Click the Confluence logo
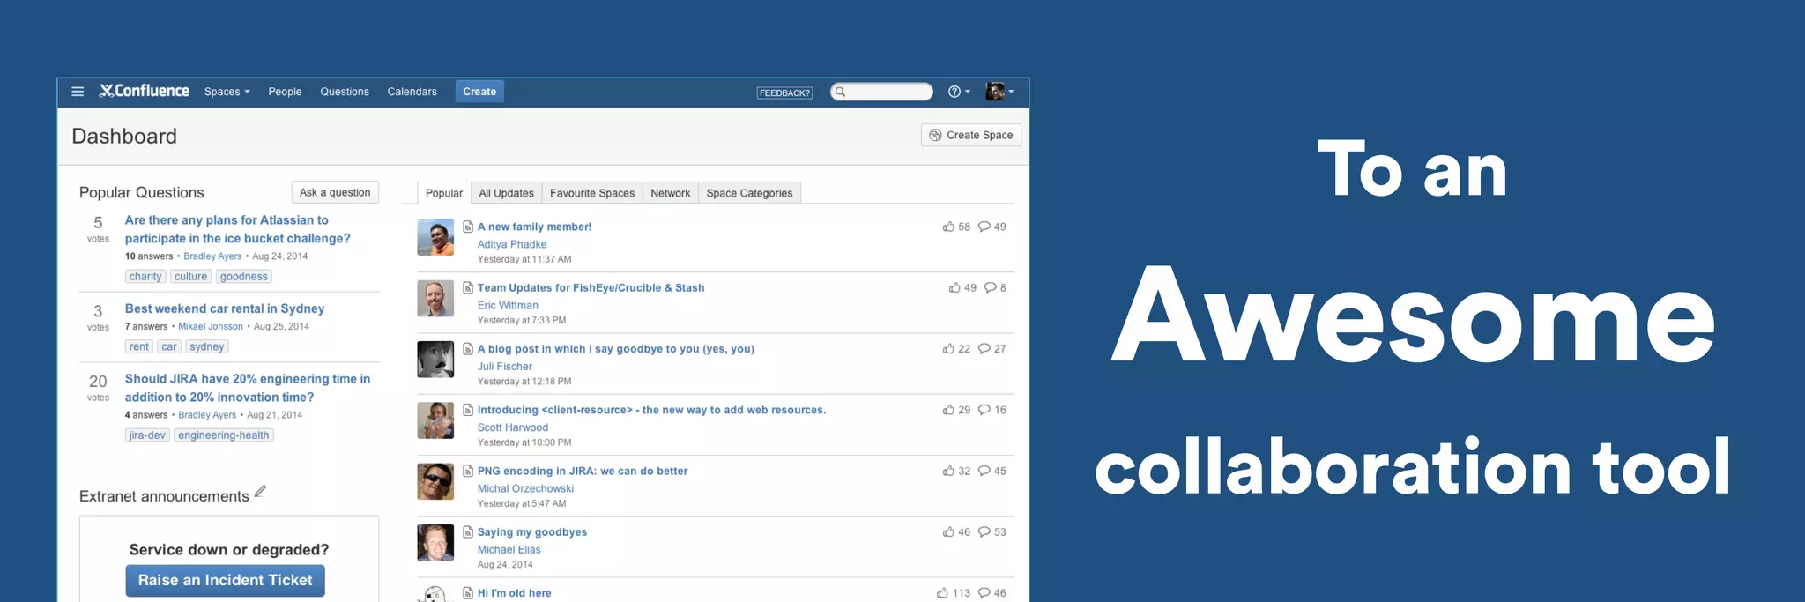 click(145, 91)
